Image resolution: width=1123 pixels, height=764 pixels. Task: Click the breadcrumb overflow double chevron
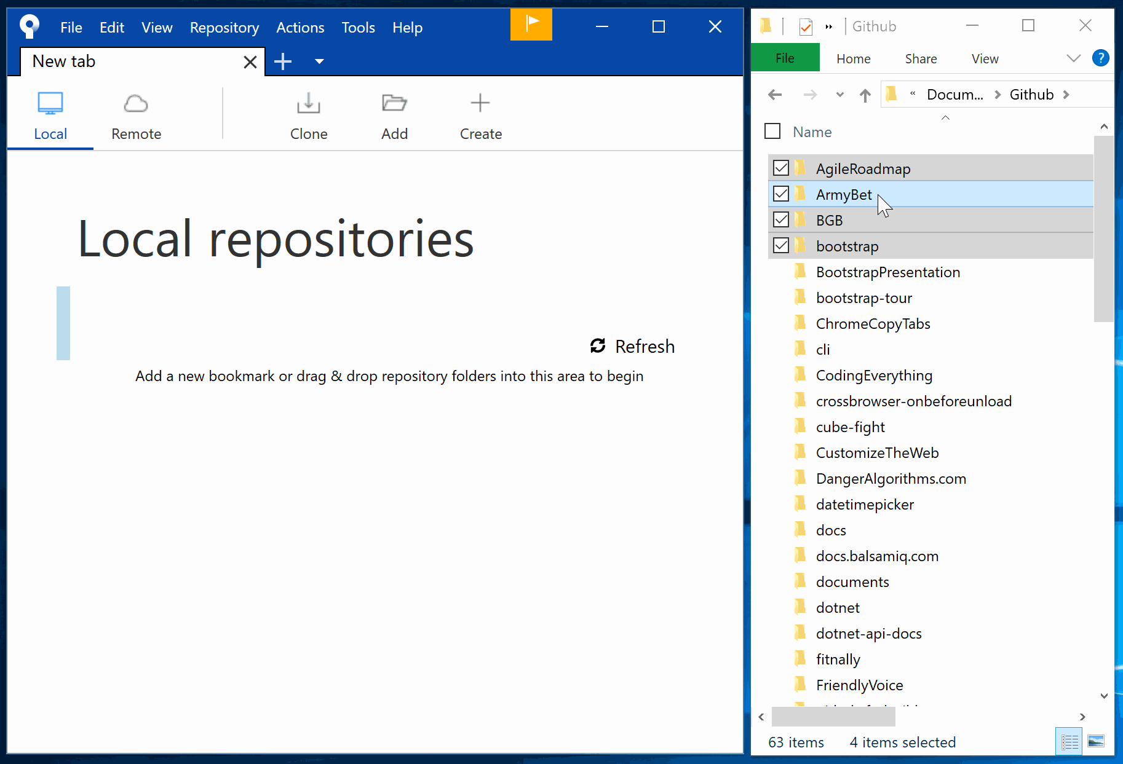coord(913,93)
